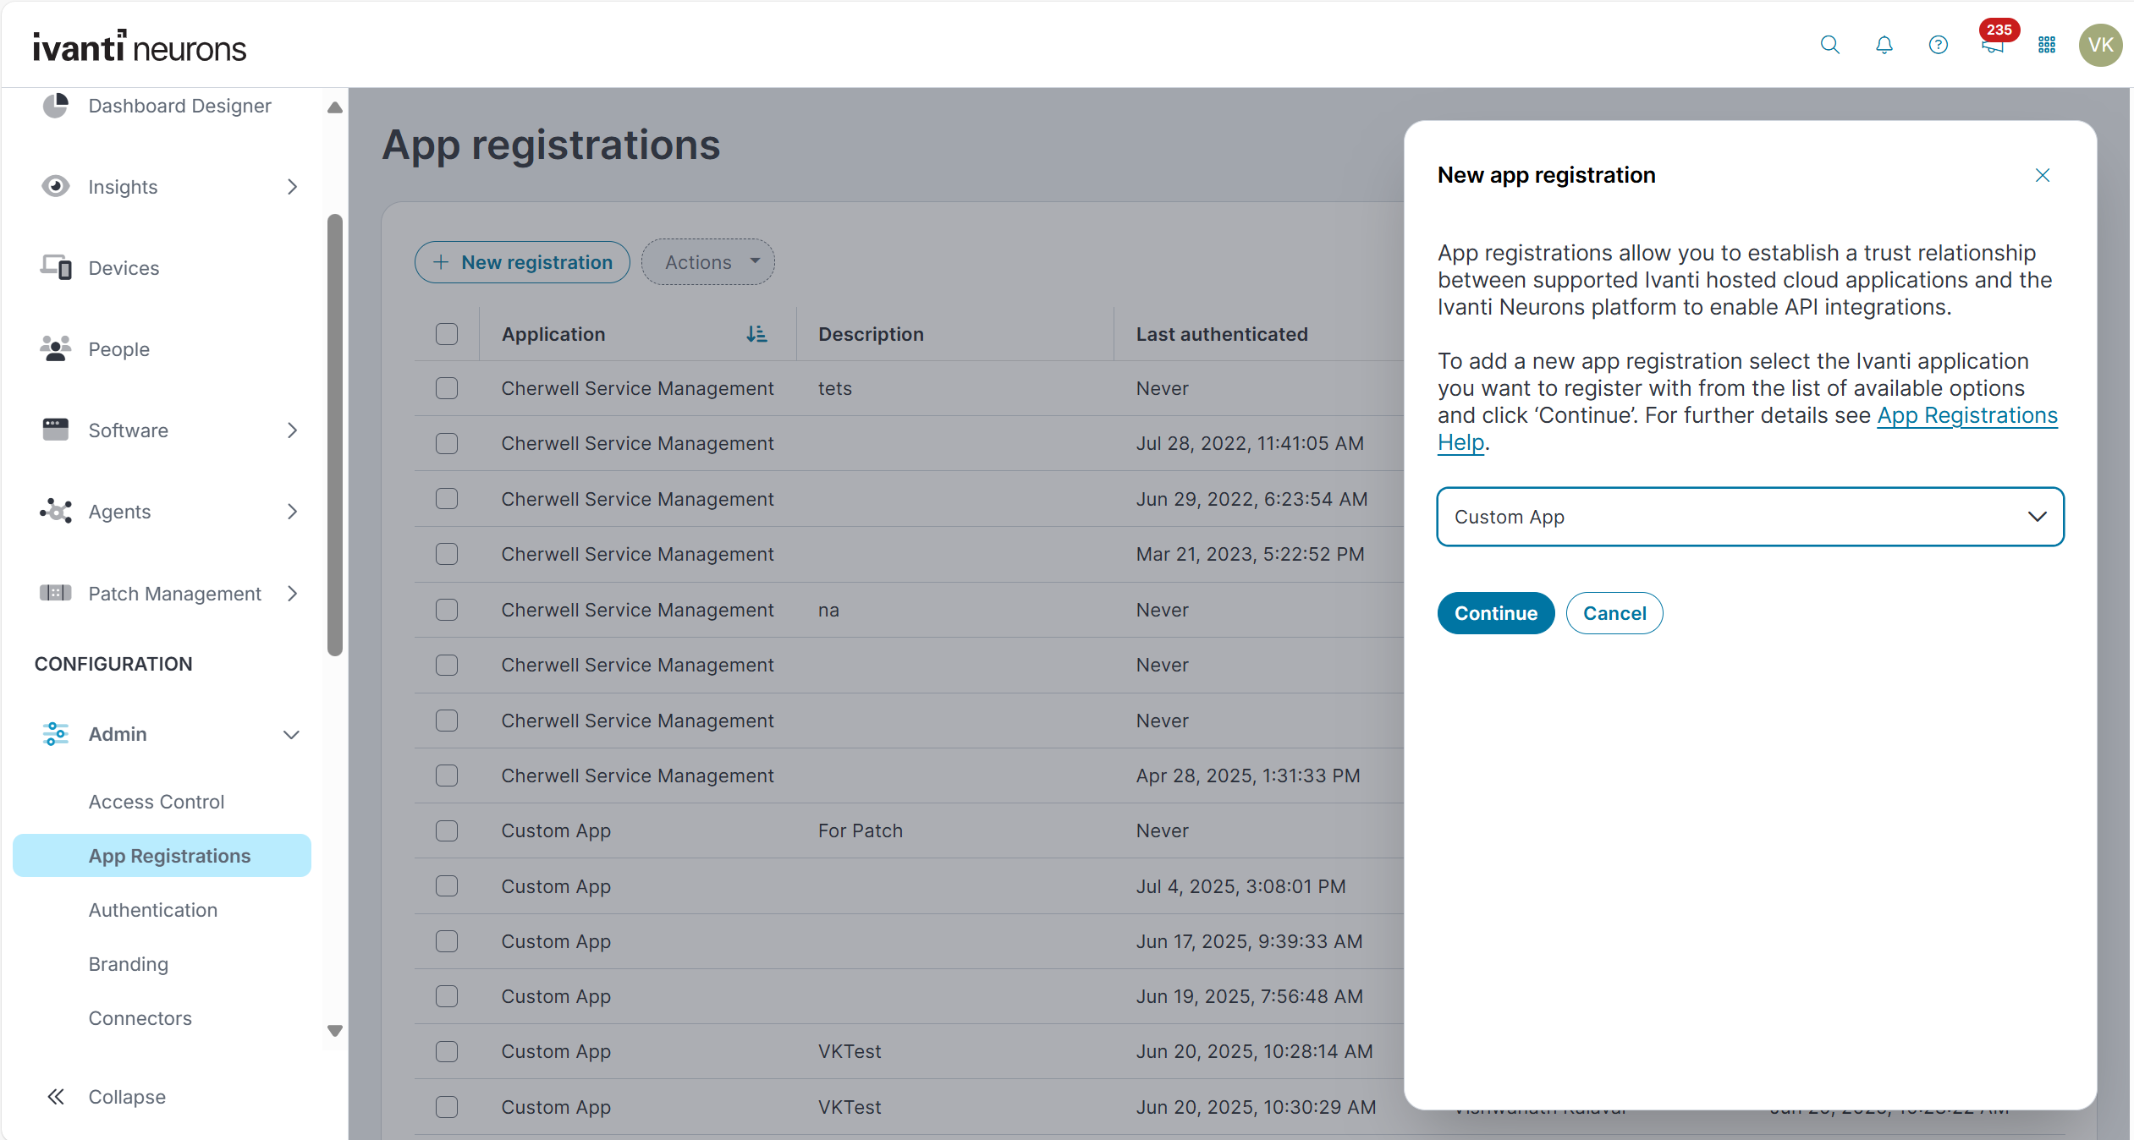This screenshot has height=1140, width=2134.
Task: Open App Registrations Help link
Action: click(x=1966, y=415)
